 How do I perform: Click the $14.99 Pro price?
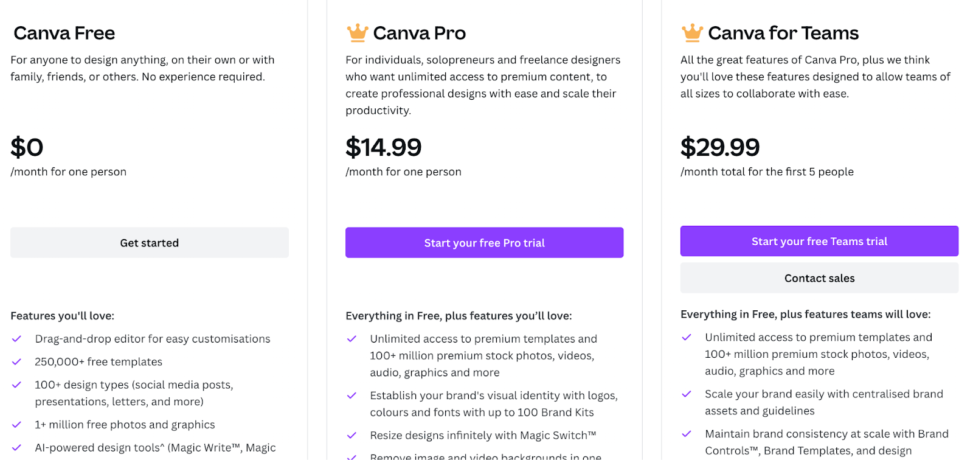(384, 147)
